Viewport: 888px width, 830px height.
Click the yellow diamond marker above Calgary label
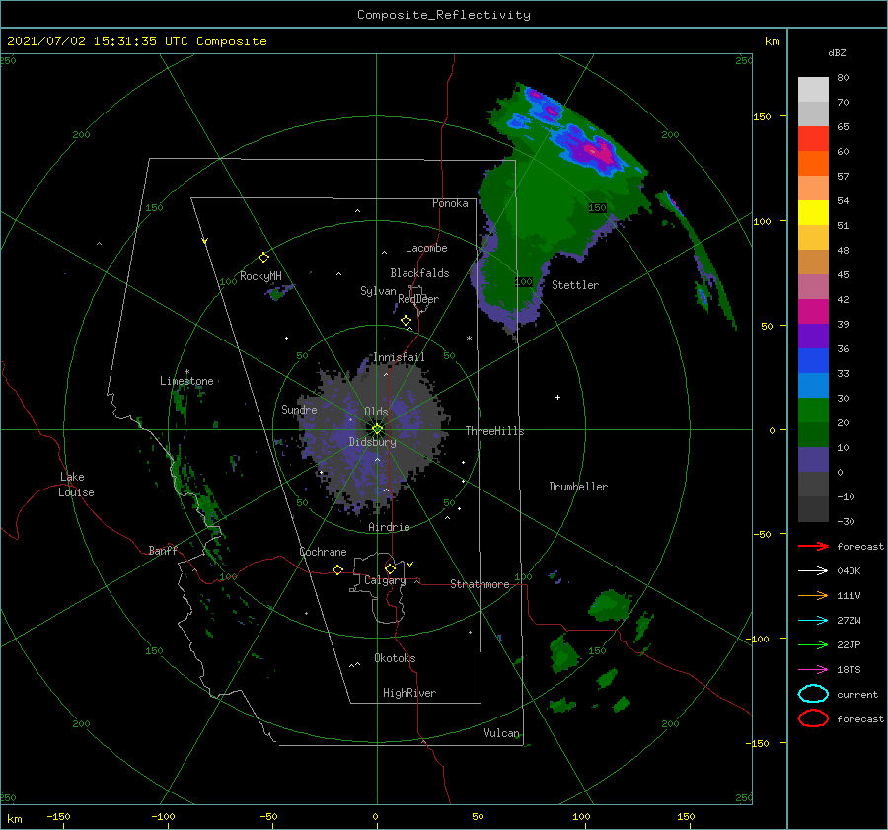[390, 568]
